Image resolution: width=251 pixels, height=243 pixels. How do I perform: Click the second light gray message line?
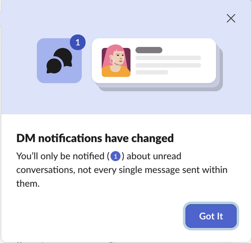click(x=168, y=65)
